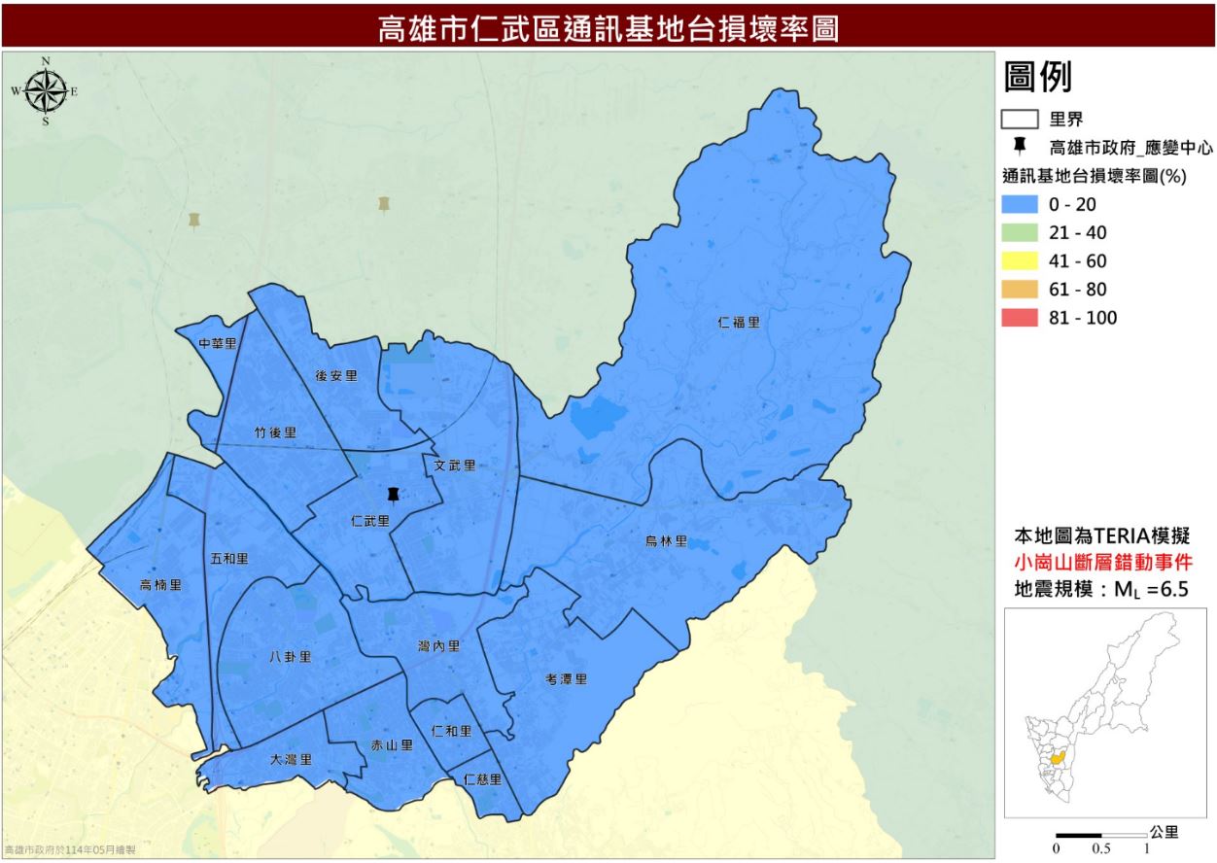Click the 仁福里 district label
Image resolution: width=1217 pixels, height=863 pixels.
(x=739, y=323)
